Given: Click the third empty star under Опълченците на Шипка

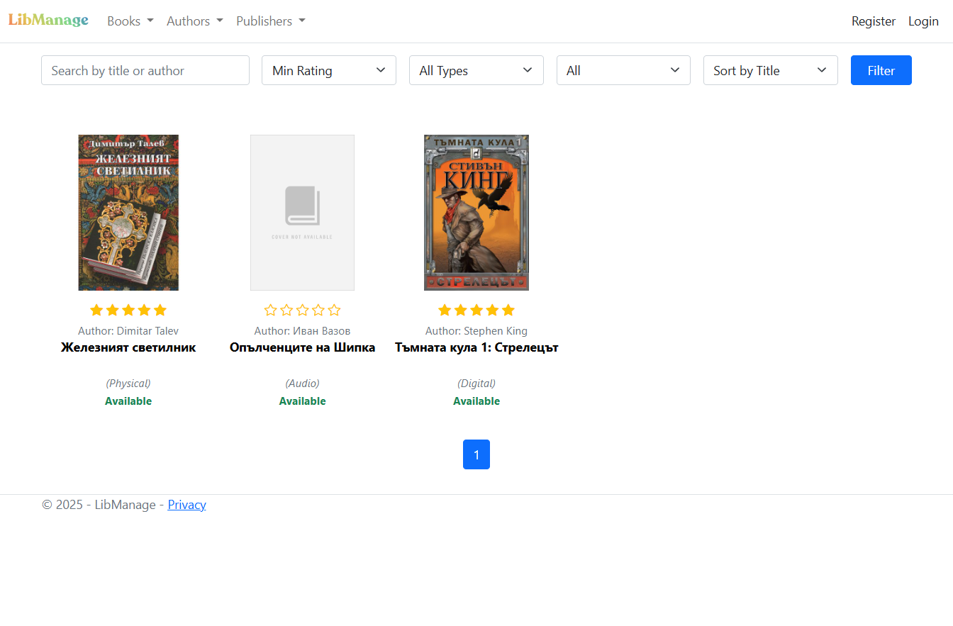Looking at the screenshot, I should pos(302,310).
